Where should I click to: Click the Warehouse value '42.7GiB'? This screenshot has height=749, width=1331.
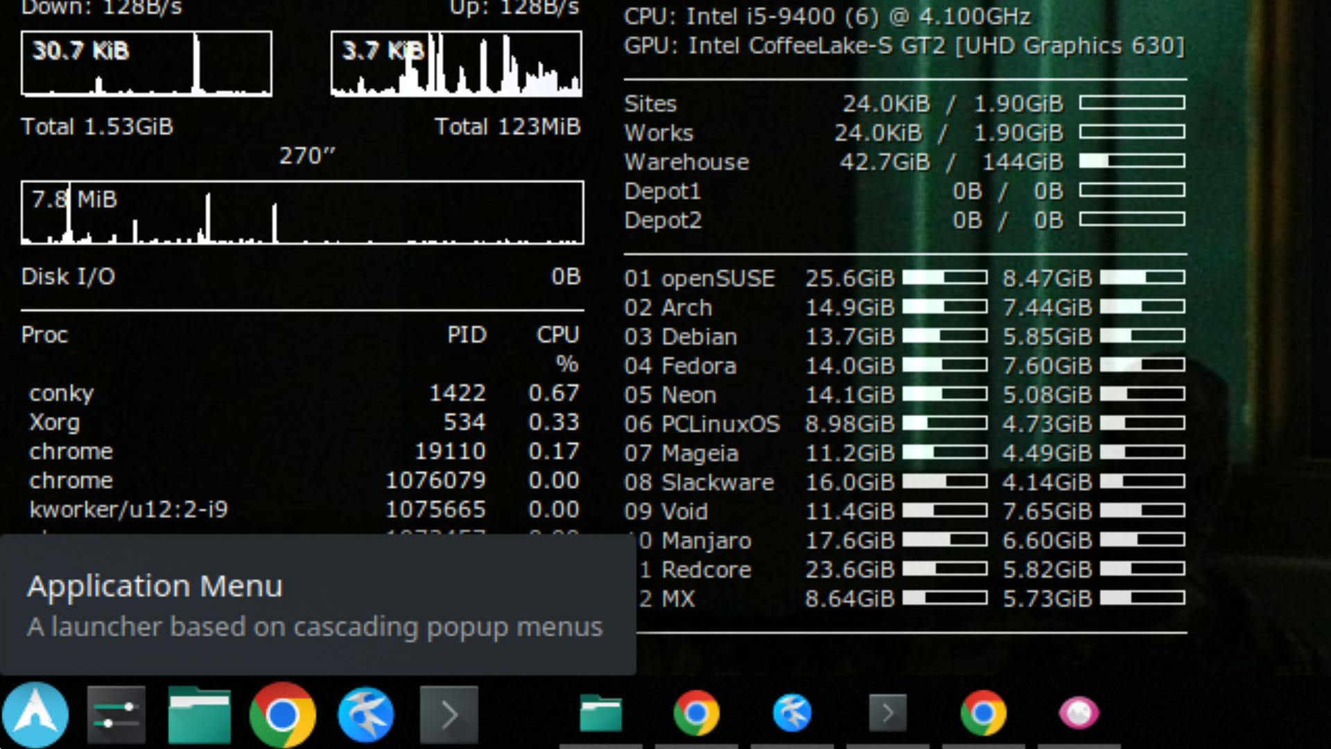pos(885,162)
